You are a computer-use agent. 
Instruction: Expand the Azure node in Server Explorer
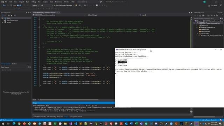2,18
